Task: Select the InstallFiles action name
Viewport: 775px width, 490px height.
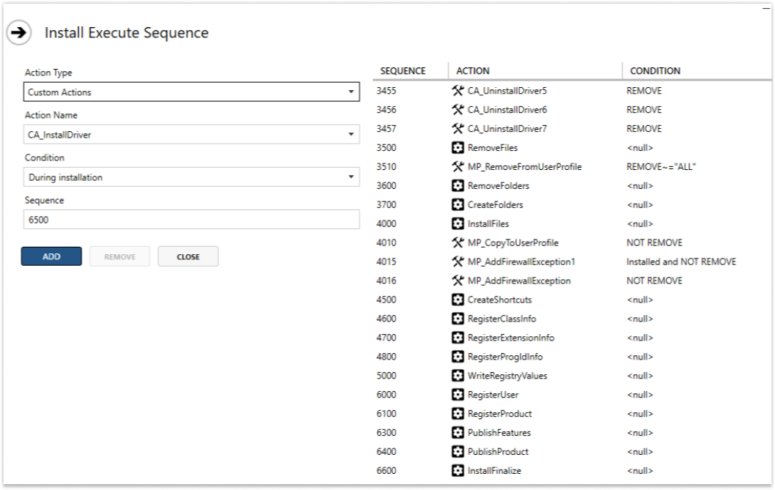Action: pos(488,224)
